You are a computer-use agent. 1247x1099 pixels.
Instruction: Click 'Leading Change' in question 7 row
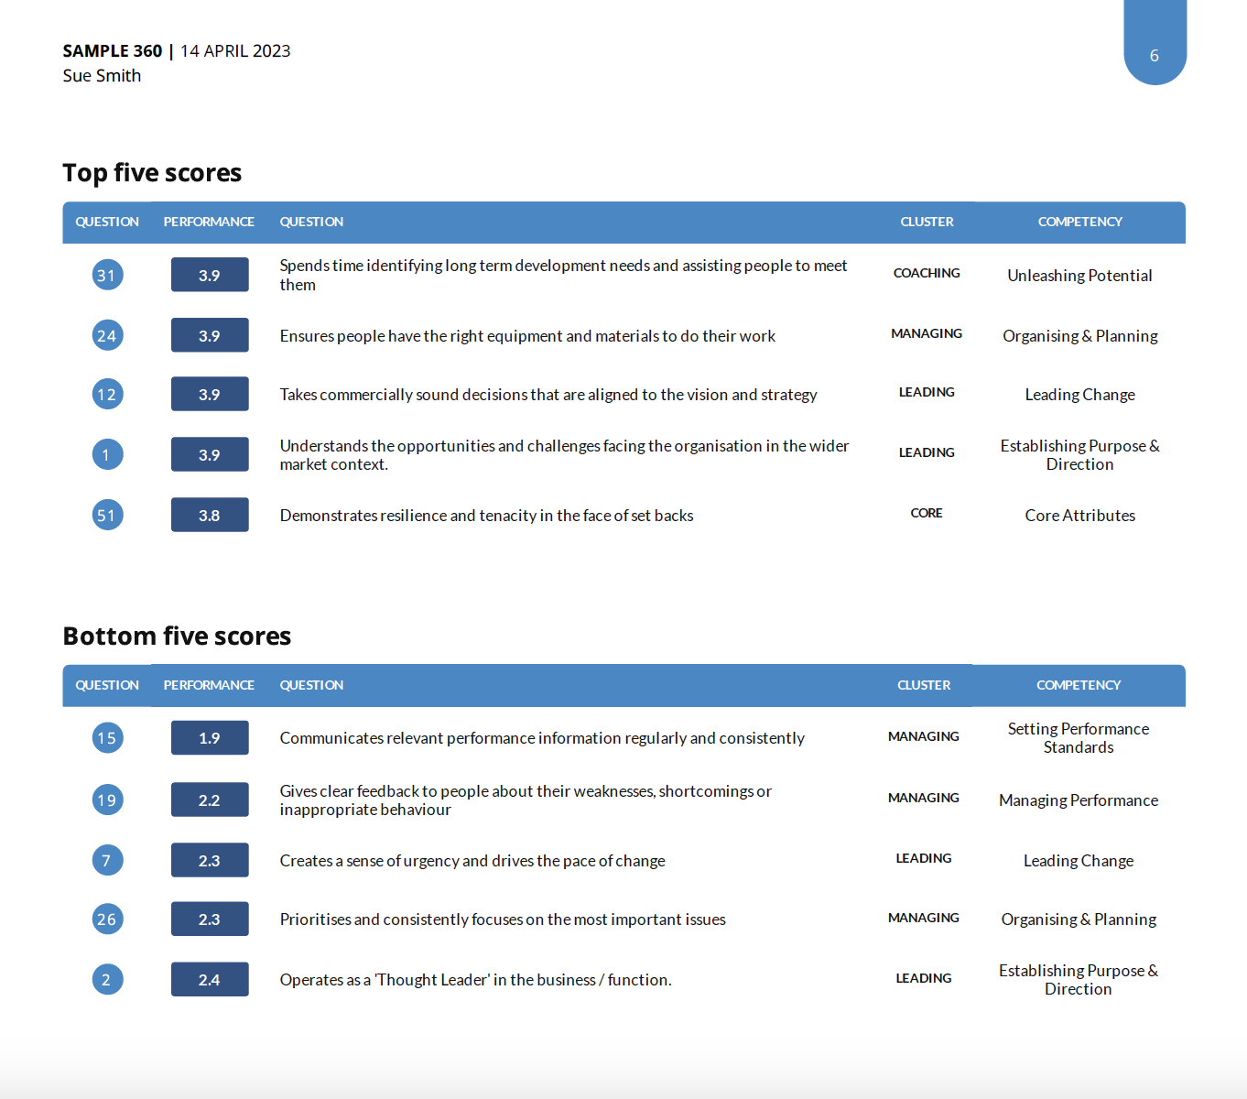click(1079, 861)
